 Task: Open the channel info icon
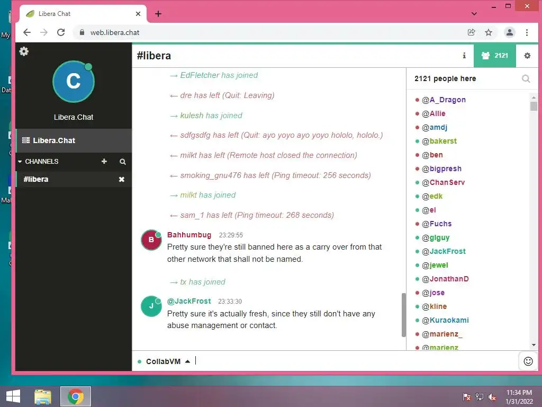tap(464, 55)
